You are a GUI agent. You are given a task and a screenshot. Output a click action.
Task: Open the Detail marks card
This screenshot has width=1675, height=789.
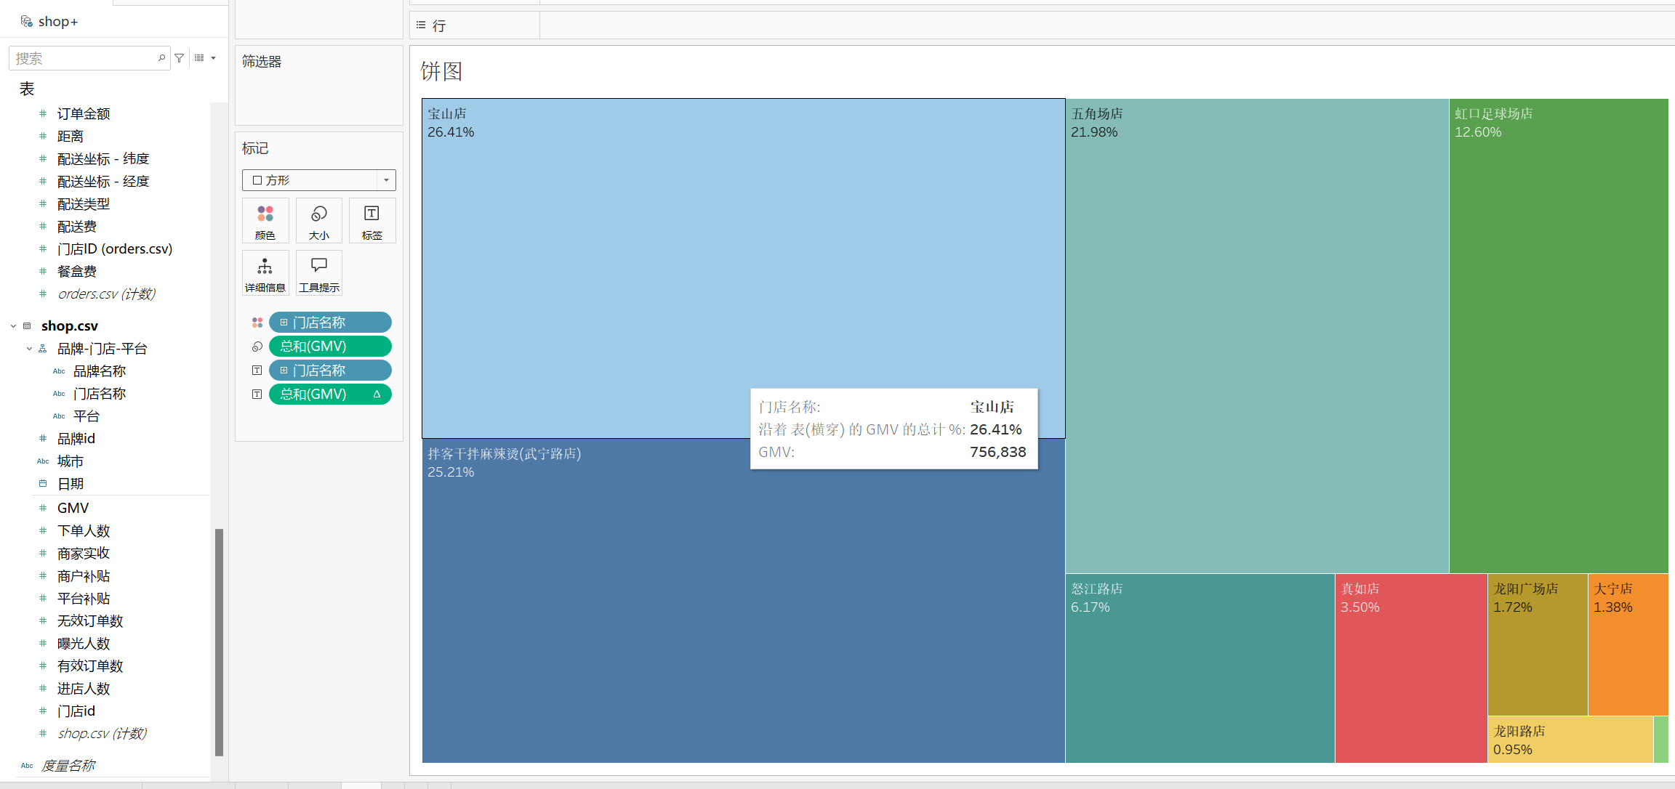pyautogui.click(x=265, y=273)
